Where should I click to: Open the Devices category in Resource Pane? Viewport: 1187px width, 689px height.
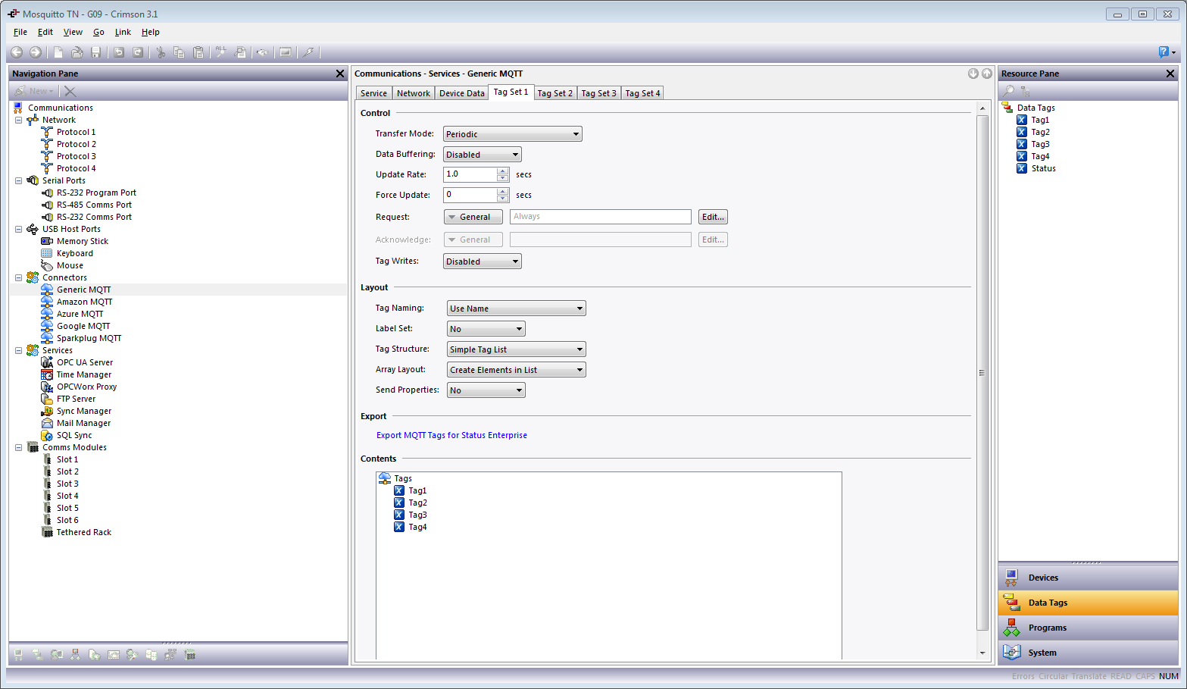[x=1088, y=578]
